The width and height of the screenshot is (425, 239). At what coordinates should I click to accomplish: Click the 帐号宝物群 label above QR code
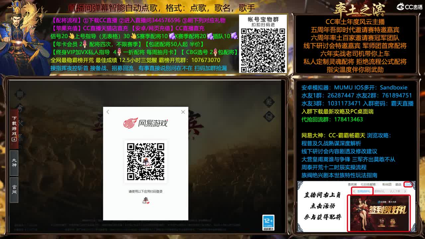coord(263,20)
